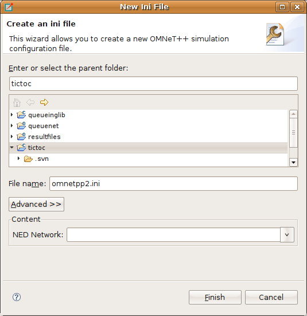Click the home navigation icon
Viewport: 307px width, 316px height.
coord(17,102)
